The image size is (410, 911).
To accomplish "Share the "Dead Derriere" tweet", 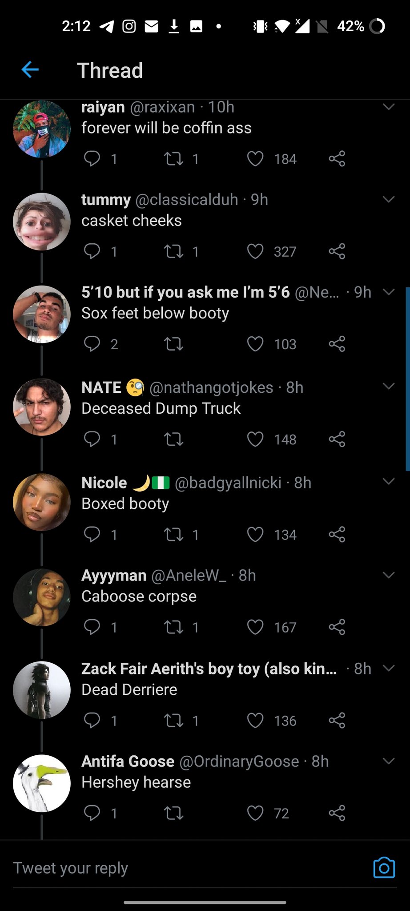I will click(337, 720).
